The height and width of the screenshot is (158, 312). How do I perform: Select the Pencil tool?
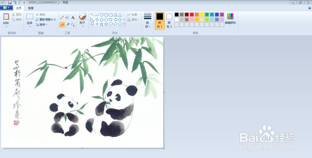click(62, 17)
